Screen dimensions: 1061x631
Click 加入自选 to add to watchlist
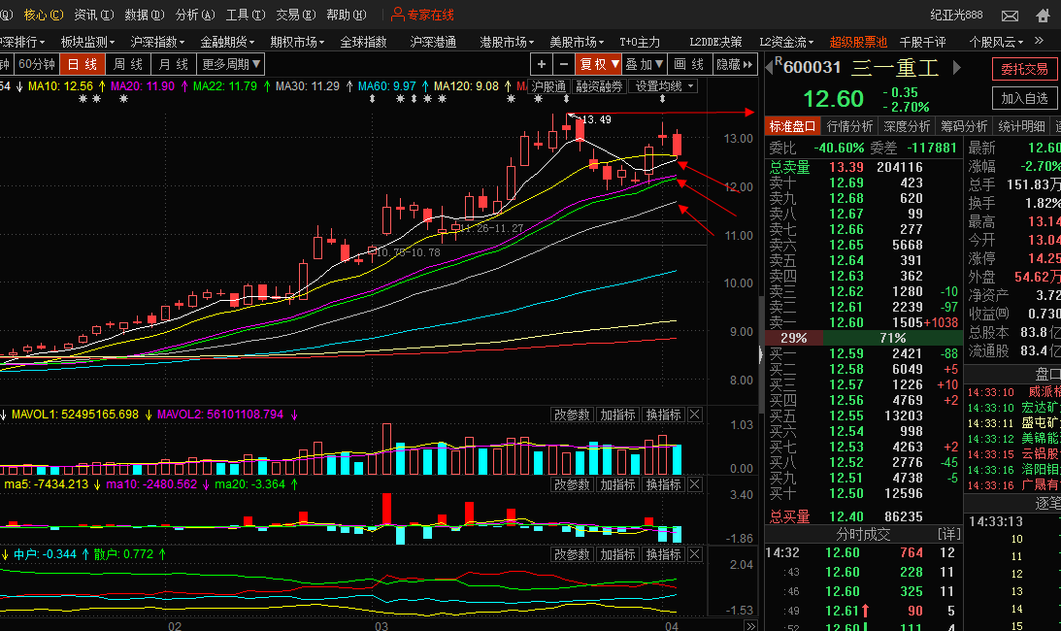(x=1024, y=98)
